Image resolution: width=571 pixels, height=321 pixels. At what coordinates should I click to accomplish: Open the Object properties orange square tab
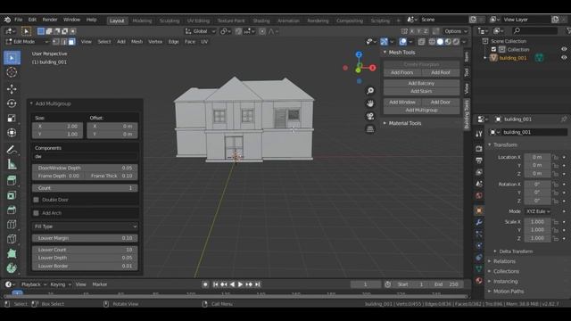click(x=479, y=210)
